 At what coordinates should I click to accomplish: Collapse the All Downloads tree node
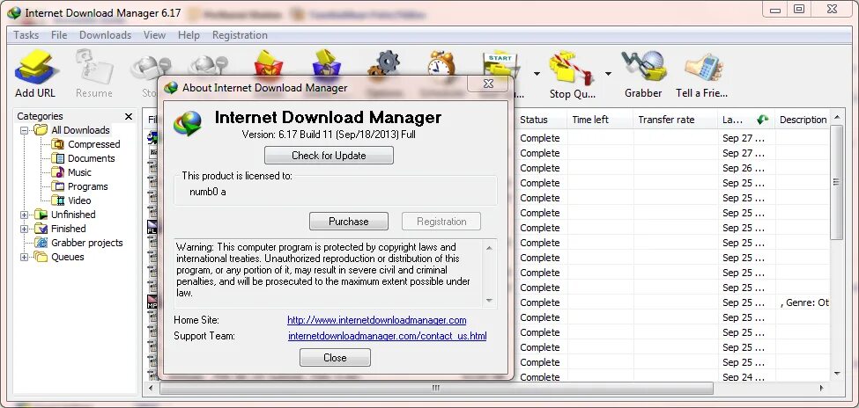tap(24, 131)
